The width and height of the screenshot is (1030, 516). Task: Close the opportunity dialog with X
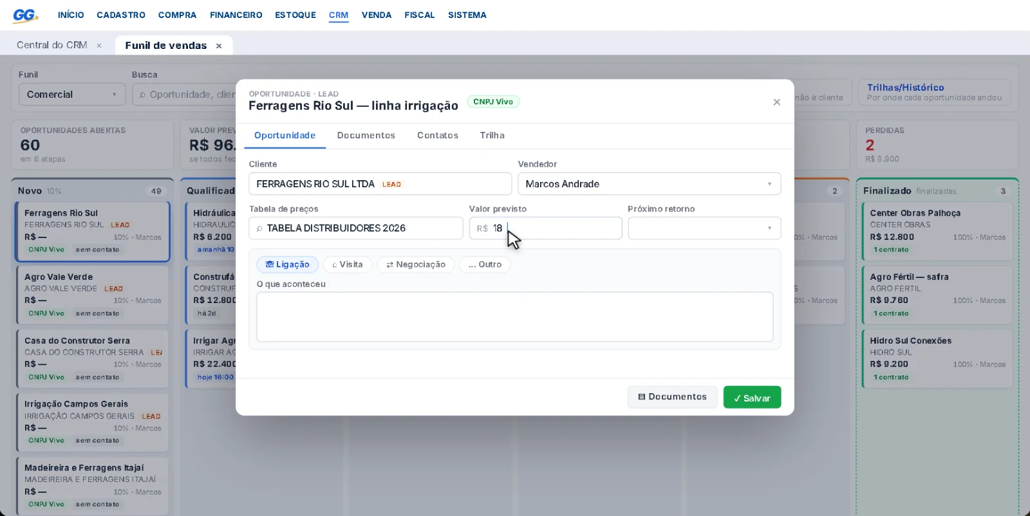(x=776, y=102)
